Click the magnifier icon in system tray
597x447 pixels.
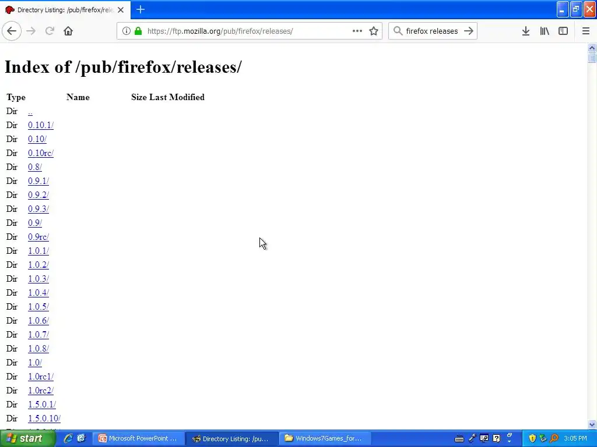pos(554,439)
